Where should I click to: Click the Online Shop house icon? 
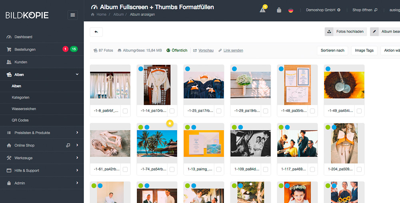click(x=9, y=145)
